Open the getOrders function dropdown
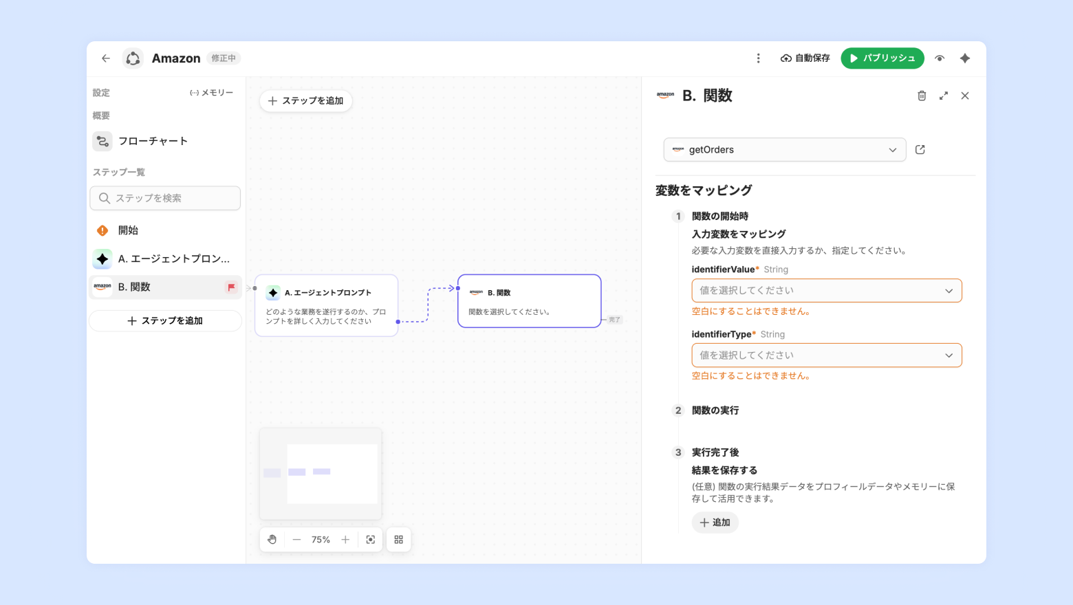Screen dimensions: 1073x605 point(785,150)
